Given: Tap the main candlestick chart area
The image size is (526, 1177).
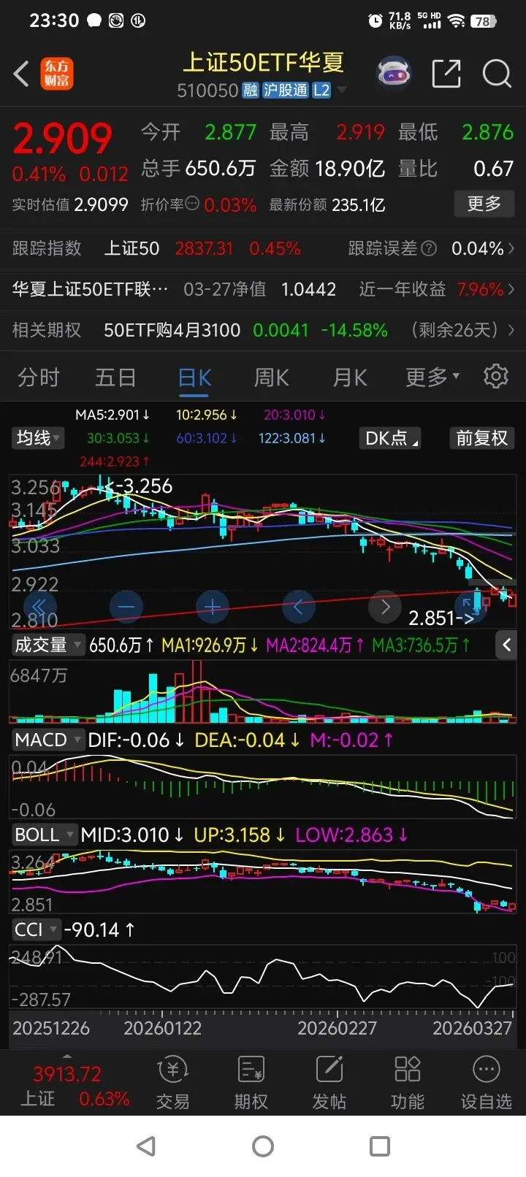Looking at the screenshot, I should pos(263,551).
